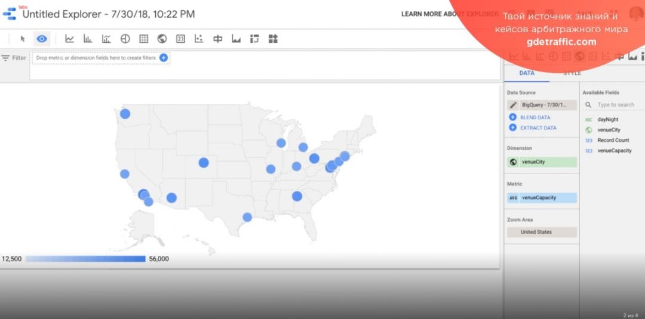Select the arrow pointer edit mode
645x319 pixels.
23,39
